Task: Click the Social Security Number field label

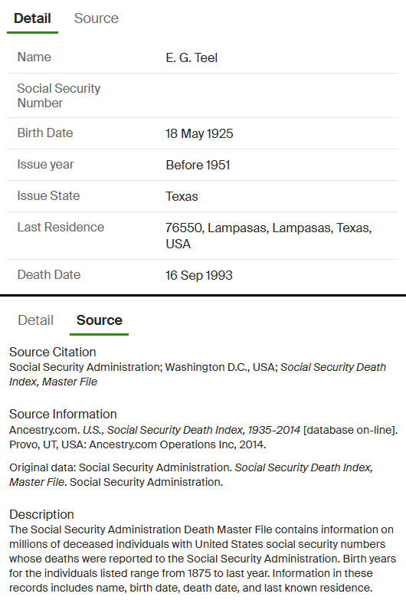Action: point(59,96)
